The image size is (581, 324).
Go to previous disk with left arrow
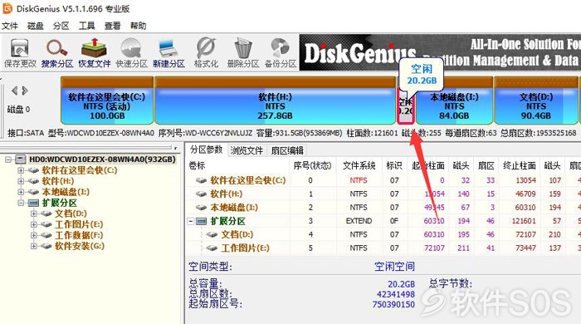(14, 91)
